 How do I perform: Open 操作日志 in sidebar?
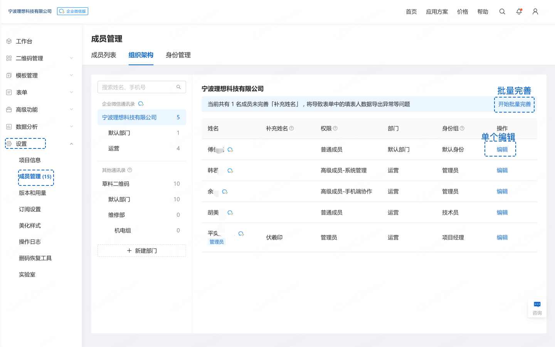click(30, 242)
